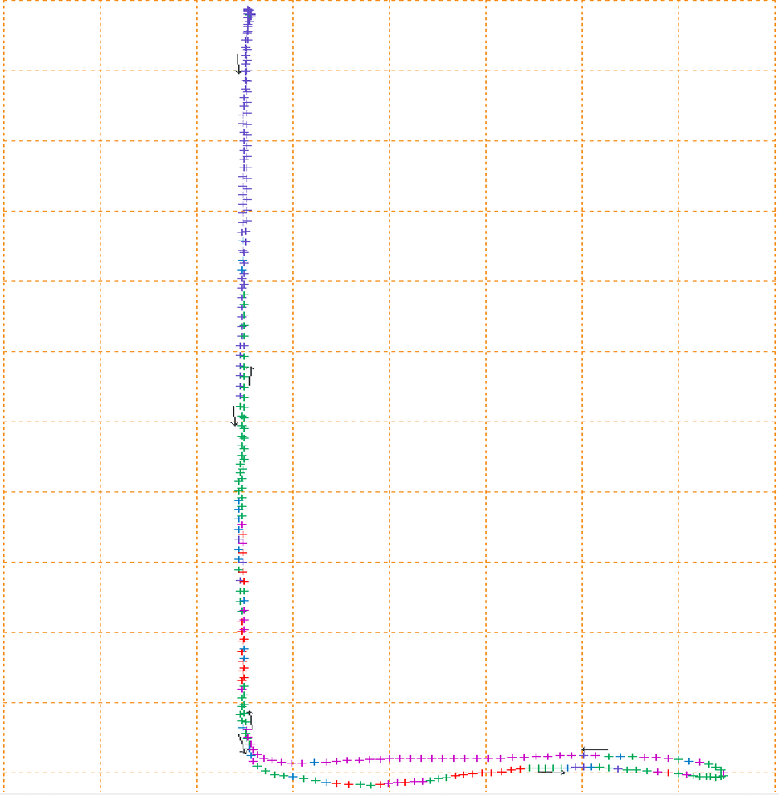Click the blue marker near the upper path's right end

(x=688, y=761)
